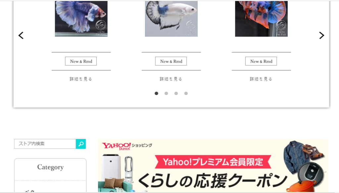339x193 pixels.
Task: Click the Category sidebar heading
Action: (x=50, y=167)
